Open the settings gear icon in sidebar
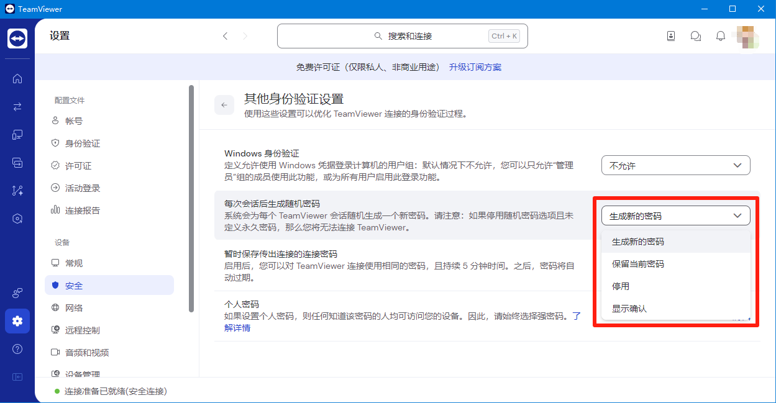The height and width of the screenshot is (403, 776). click(17, 321)
